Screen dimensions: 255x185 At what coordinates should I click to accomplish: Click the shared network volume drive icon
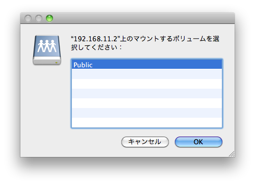tap(47, 50)
